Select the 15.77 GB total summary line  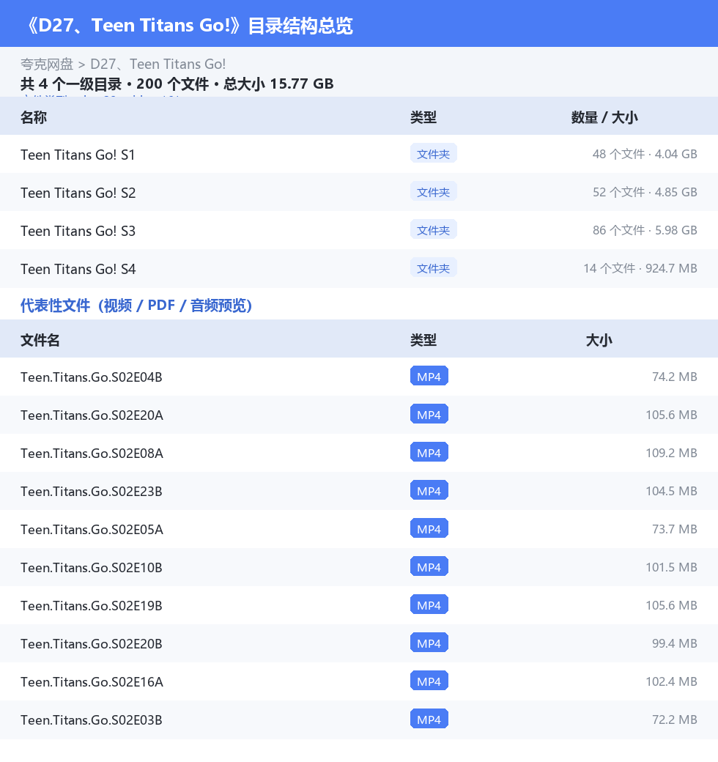pos(177,84)
